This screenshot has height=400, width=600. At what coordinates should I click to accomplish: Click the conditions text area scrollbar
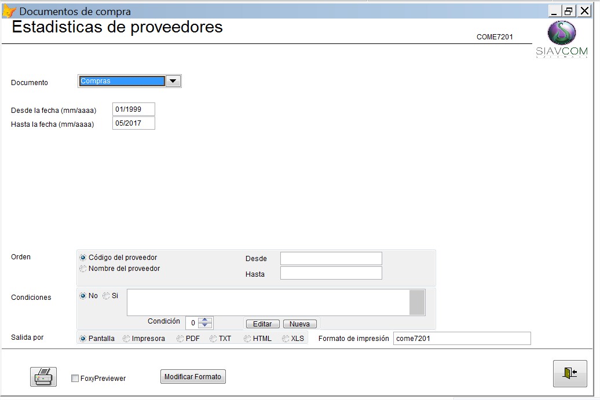coord(417,303)
